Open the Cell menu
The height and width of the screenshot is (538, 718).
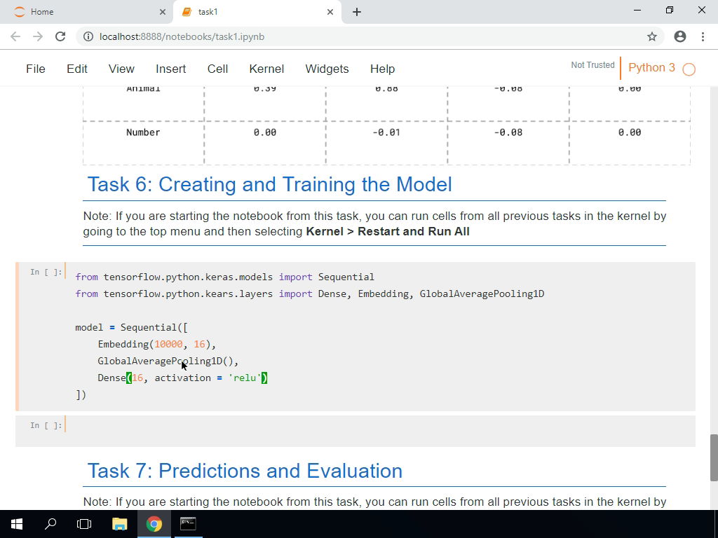click(217, 69)
